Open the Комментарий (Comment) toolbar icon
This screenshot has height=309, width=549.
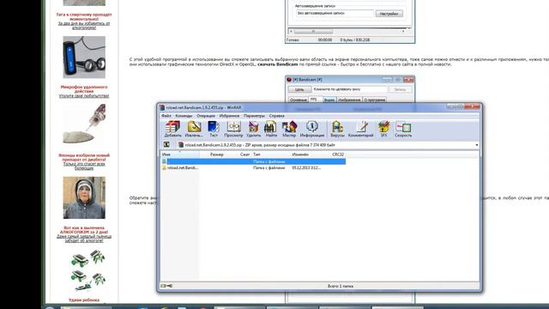coord(360,129)
